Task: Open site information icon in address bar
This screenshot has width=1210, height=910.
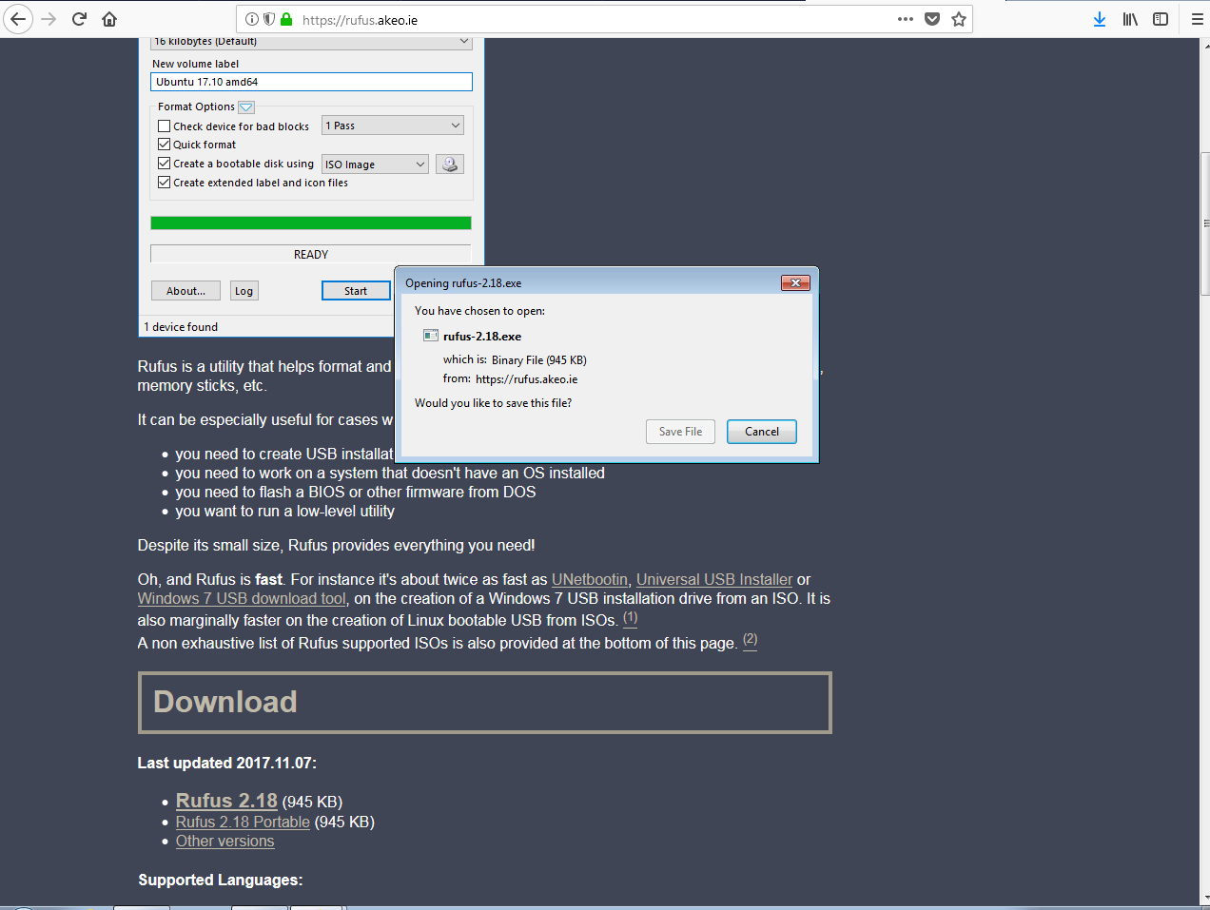Action: (251, 19)
